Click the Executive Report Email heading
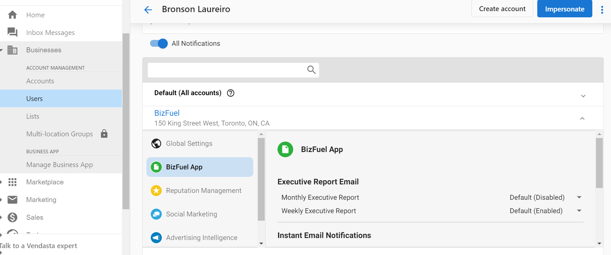611x255 pixels. tap(318, 182)
